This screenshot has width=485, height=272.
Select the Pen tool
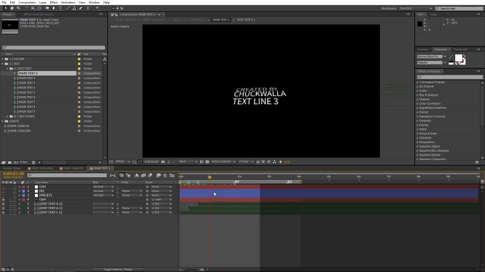pyautogui.click(x=54, y=9)
